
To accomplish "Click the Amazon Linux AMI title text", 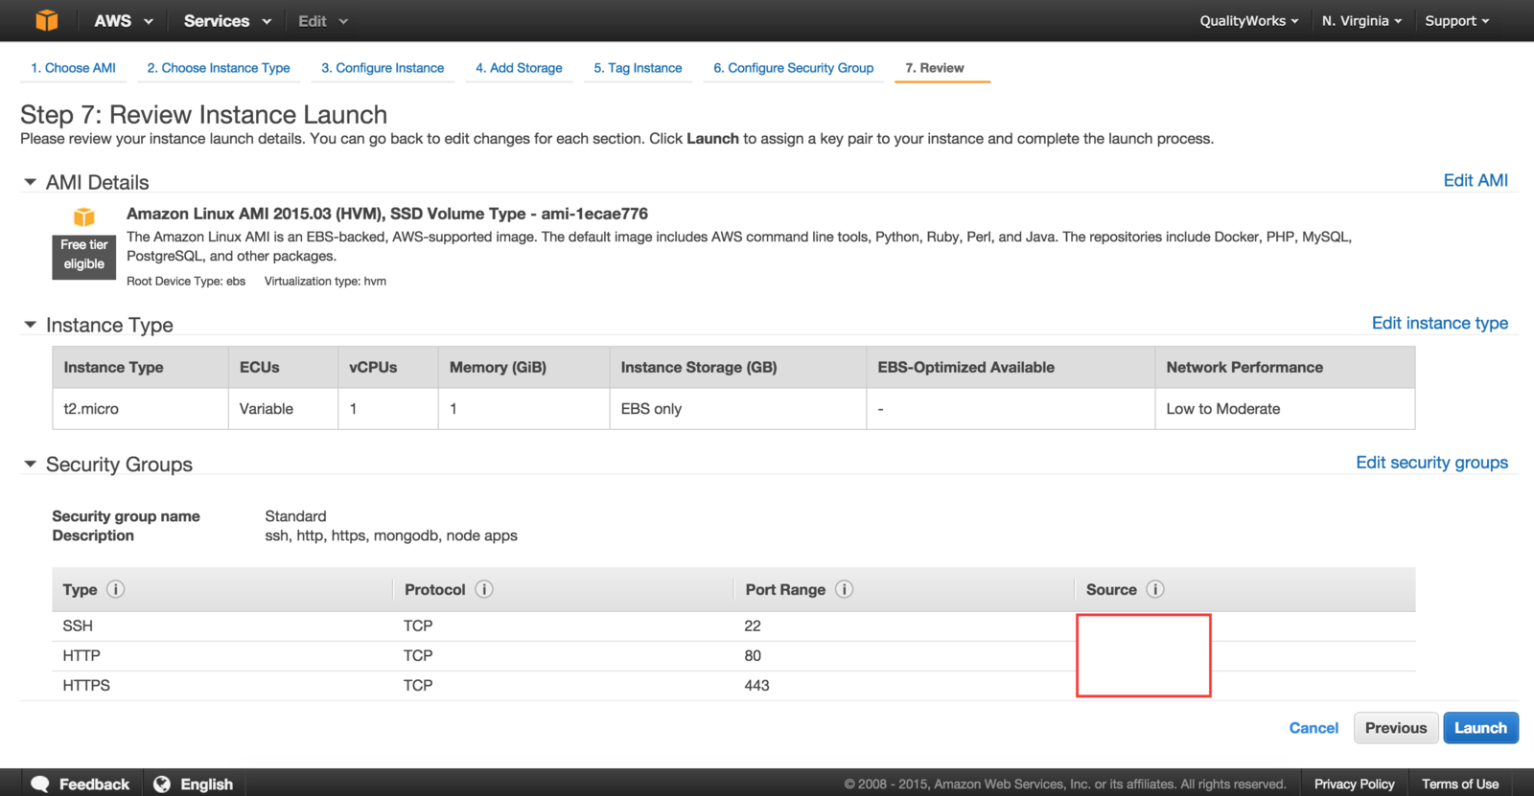I will pos(387,214).
